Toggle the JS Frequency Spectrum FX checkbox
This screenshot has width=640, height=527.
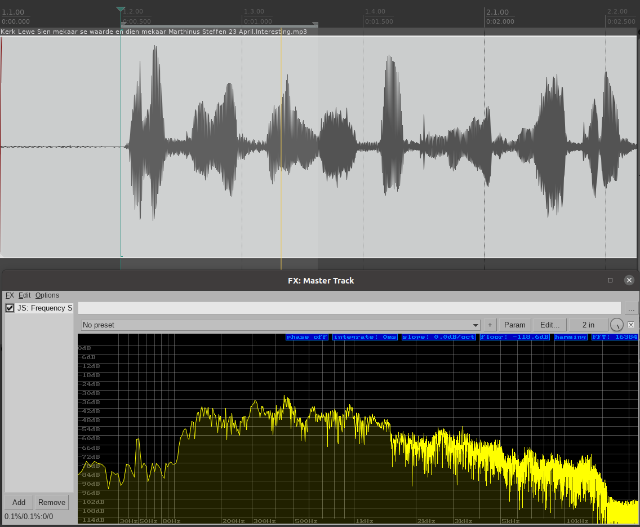point(10,308)
